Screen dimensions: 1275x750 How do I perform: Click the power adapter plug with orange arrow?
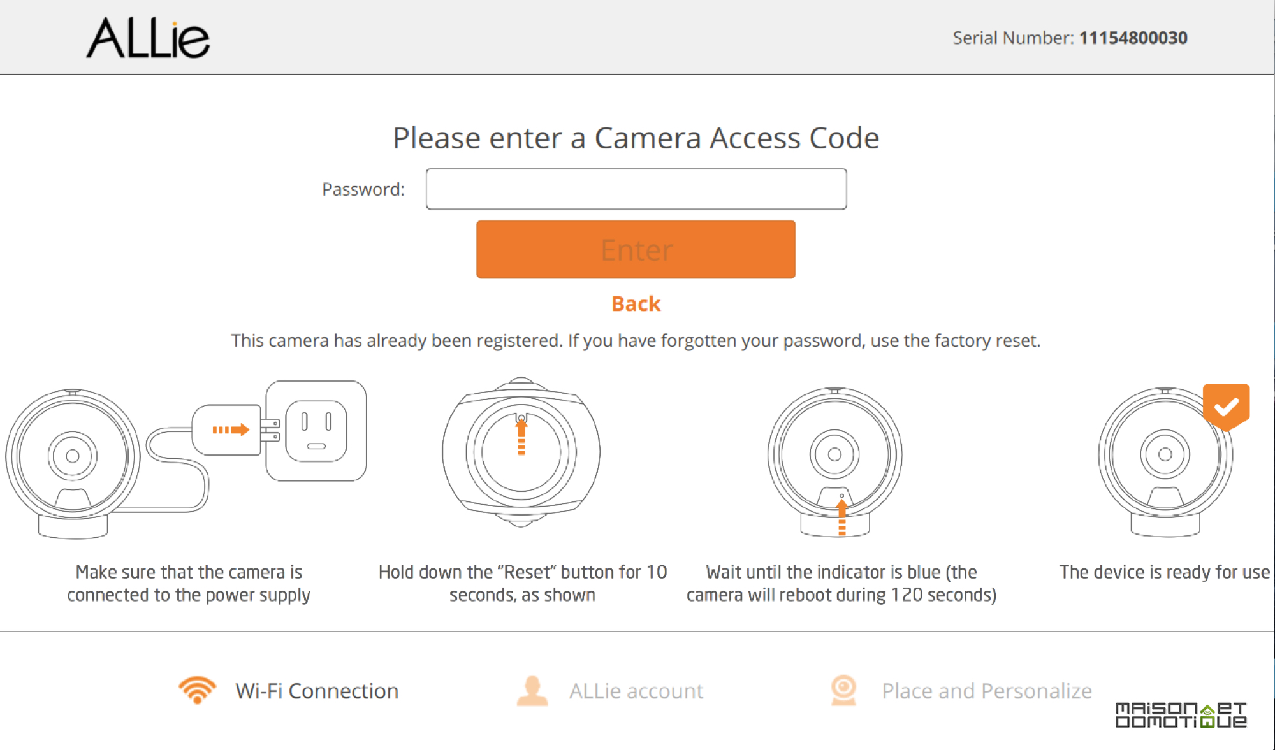(x=236, y=430)
